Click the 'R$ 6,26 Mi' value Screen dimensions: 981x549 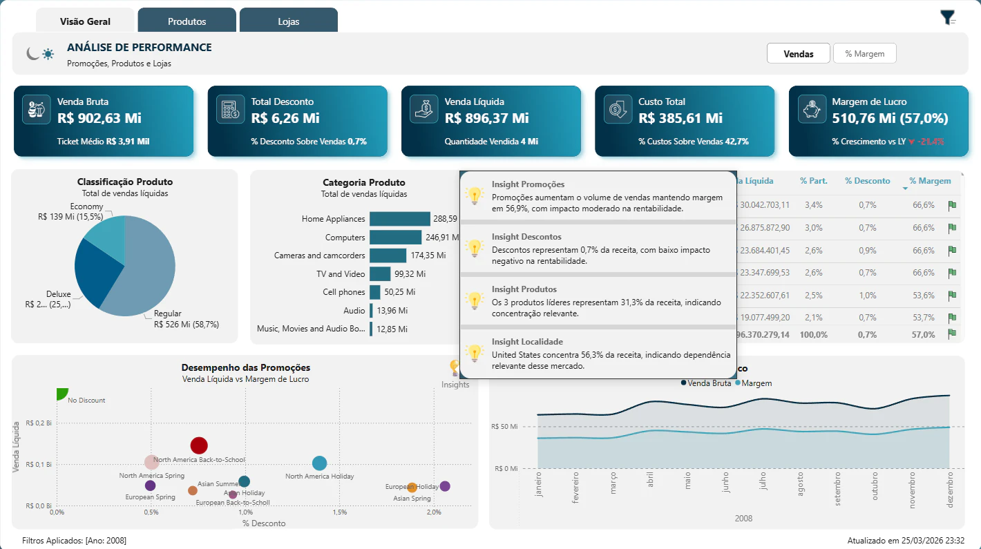pos(285,118)
